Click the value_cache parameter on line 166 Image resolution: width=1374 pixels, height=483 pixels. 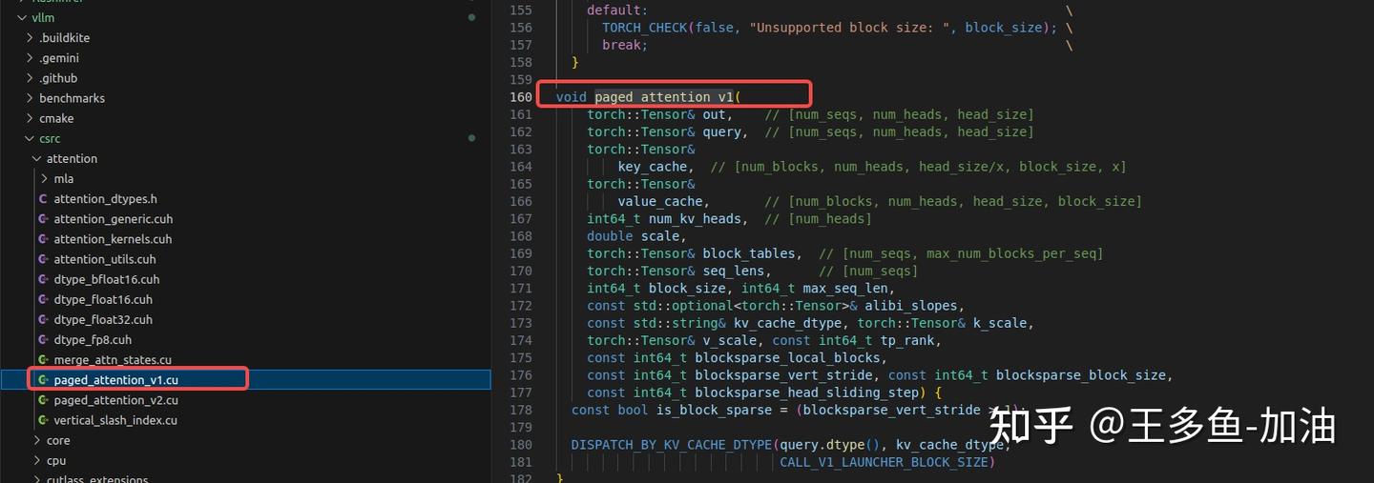(659, 201)
